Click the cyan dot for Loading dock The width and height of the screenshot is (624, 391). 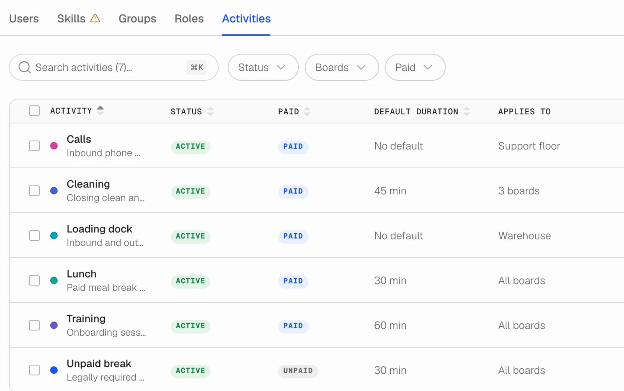pyautogui.click(x=54, y=236)
